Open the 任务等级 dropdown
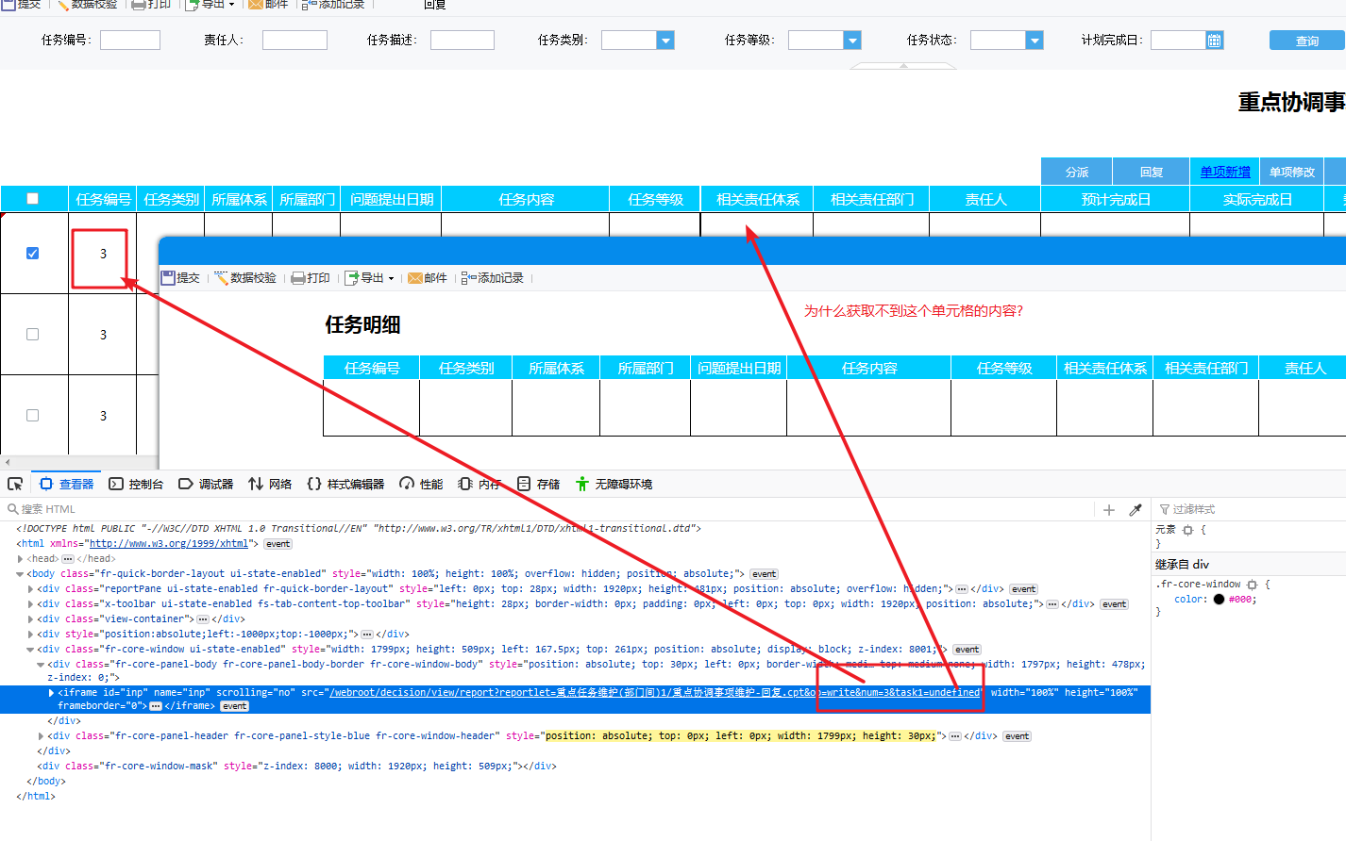 852,40
